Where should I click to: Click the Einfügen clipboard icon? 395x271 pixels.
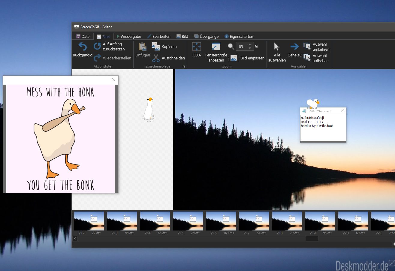tap(143, 47)
